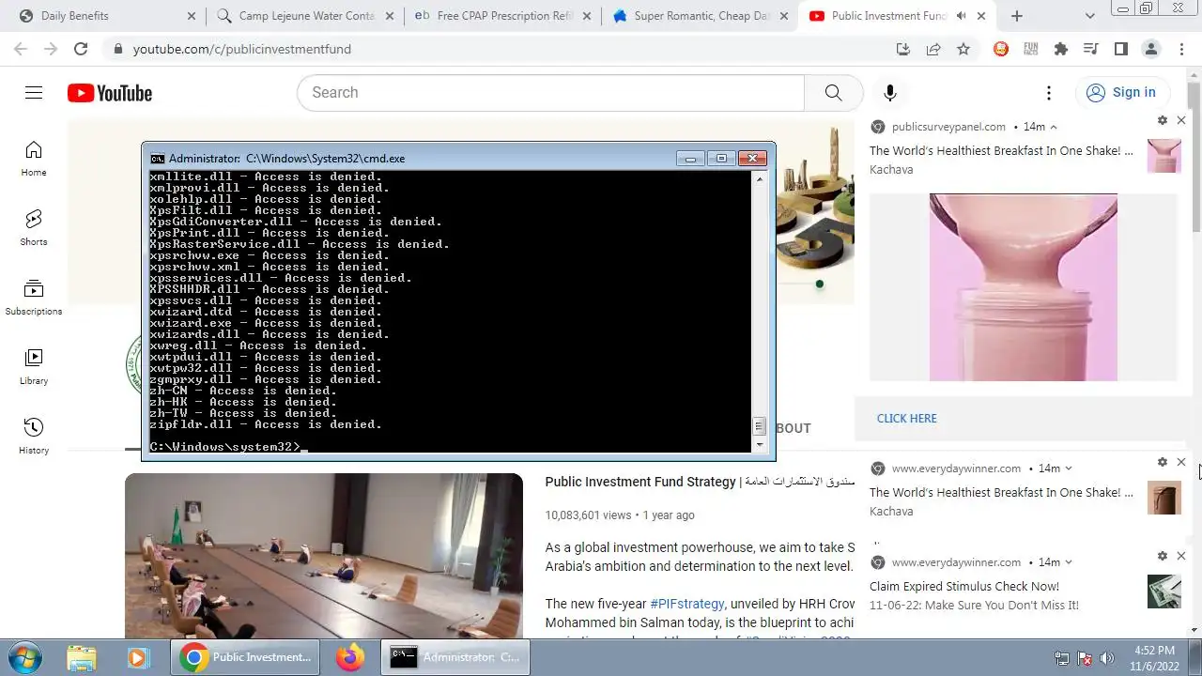Viewport: 1202px width, 676px height.
Task: Click the Chrome address bar URL
Action: pyautogui.click(x=241, y=49)
